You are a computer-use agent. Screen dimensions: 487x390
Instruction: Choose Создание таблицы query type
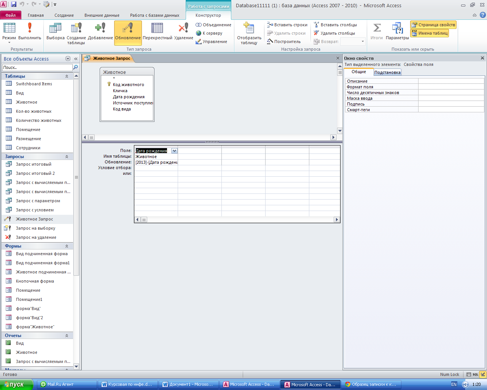point(76,33)
